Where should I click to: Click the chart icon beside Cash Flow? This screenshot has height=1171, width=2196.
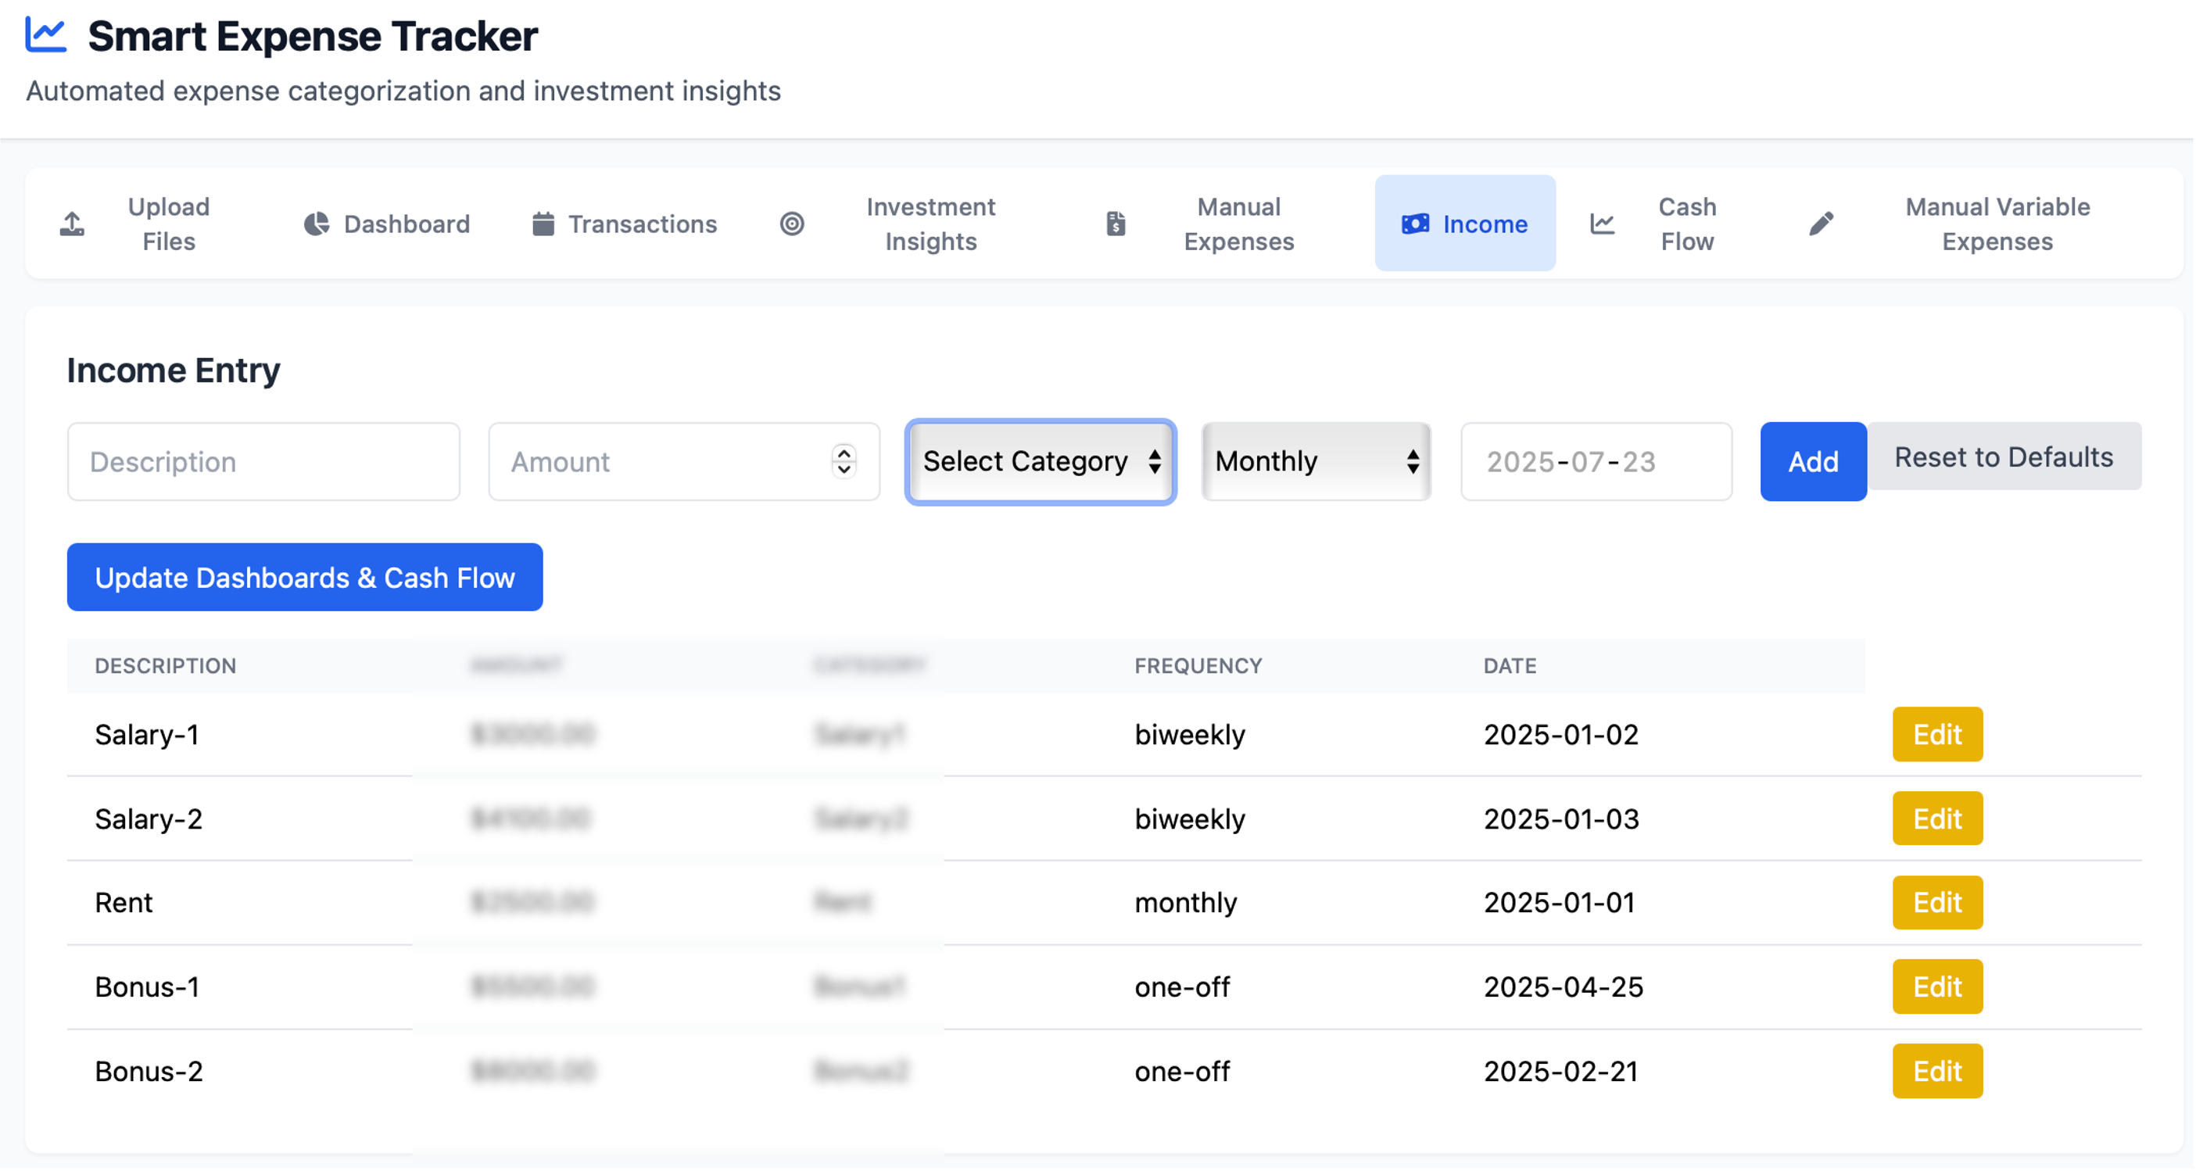(1603, 224)
